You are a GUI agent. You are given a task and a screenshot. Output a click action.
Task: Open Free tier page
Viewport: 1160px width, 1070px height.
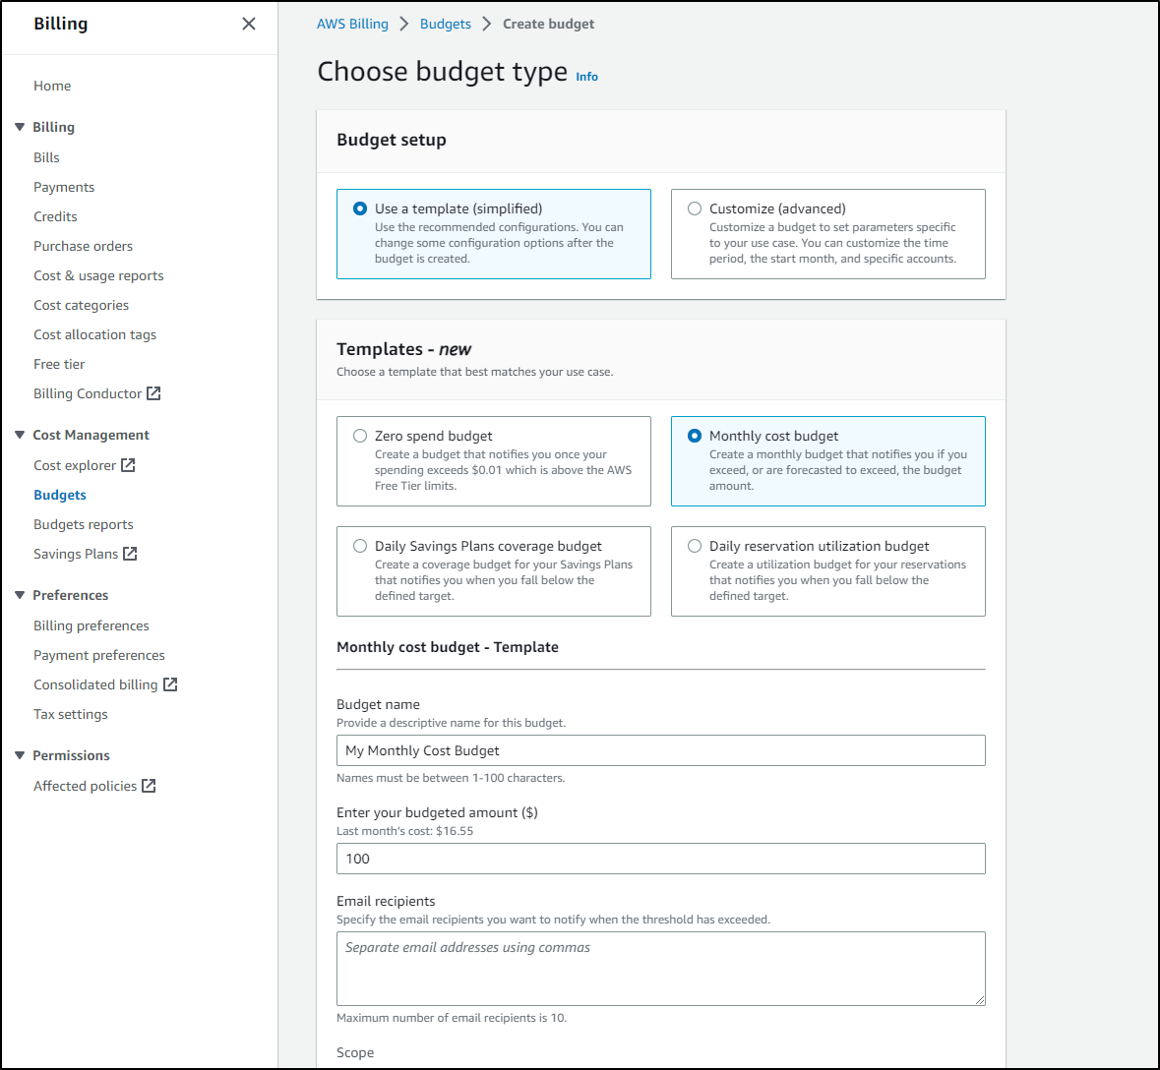click(59, 365)
